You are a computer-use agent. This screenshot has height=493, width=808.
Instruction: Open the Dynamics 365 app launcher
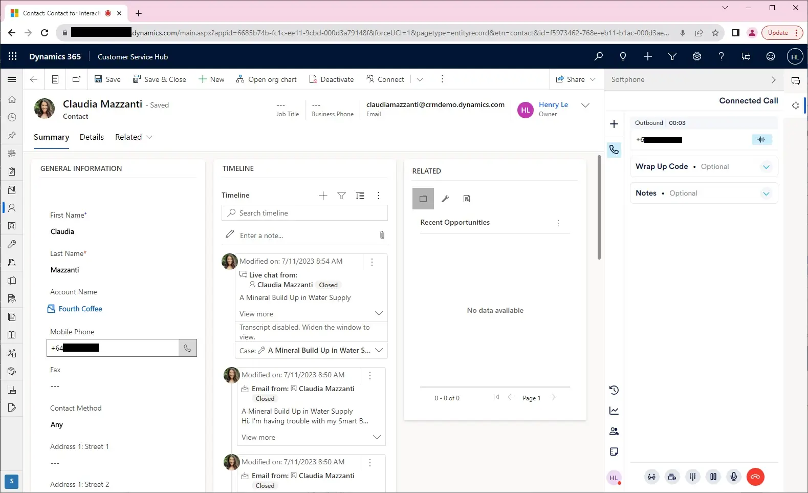[13, 56]
